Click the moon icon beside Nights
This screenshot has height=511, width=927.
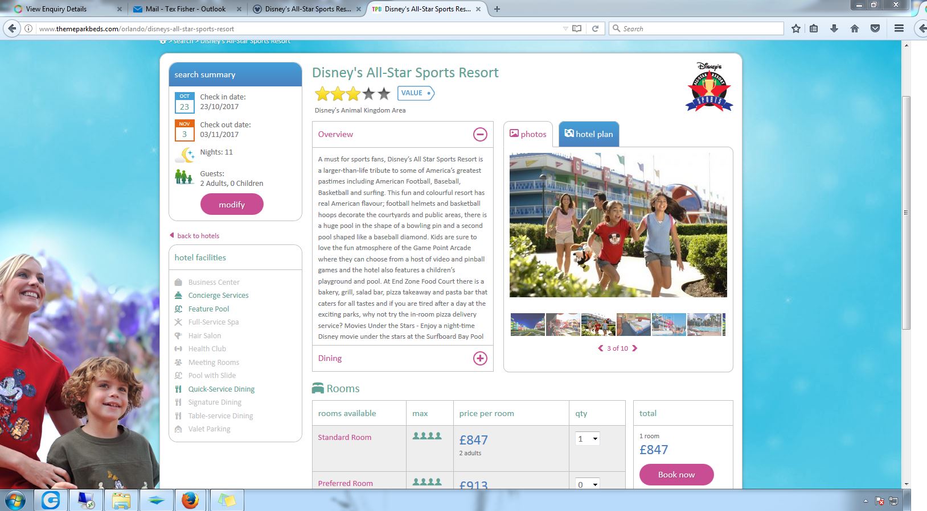185,154
